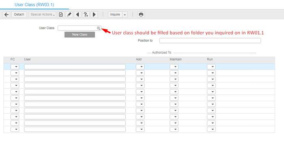Focus the User Class input field

pos(80,28)
